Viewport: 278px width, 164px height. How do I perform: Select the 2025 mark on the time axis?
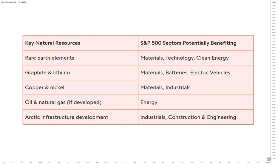click(211, 163)
